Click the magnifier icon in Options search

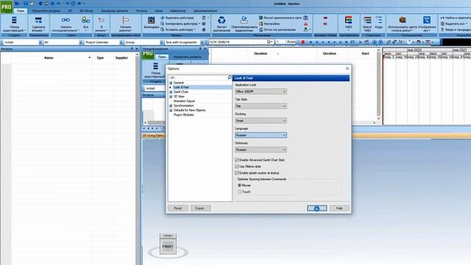coord(230,77)
